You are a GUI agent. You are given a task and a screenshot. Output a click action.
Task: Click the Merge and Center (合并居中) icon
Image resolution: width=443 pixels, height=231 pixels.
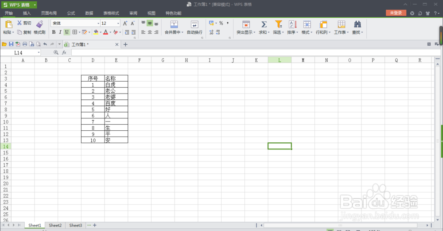point(174,24)
